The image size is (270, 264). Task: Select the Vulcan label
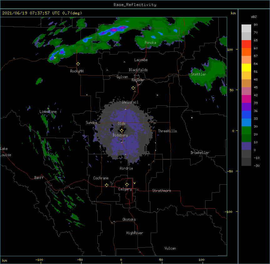[170, 248]
